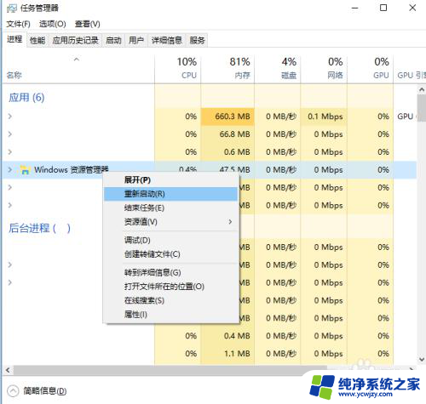
Task: Switch to the 性能 tab
Action: 37,41
